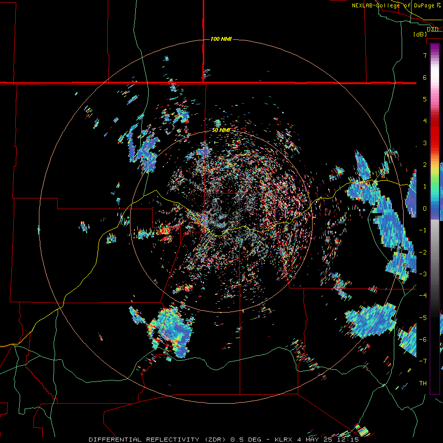Click the 7 value on the dB scale
This screenshot has width=443, height=443.
click(425, 55)
